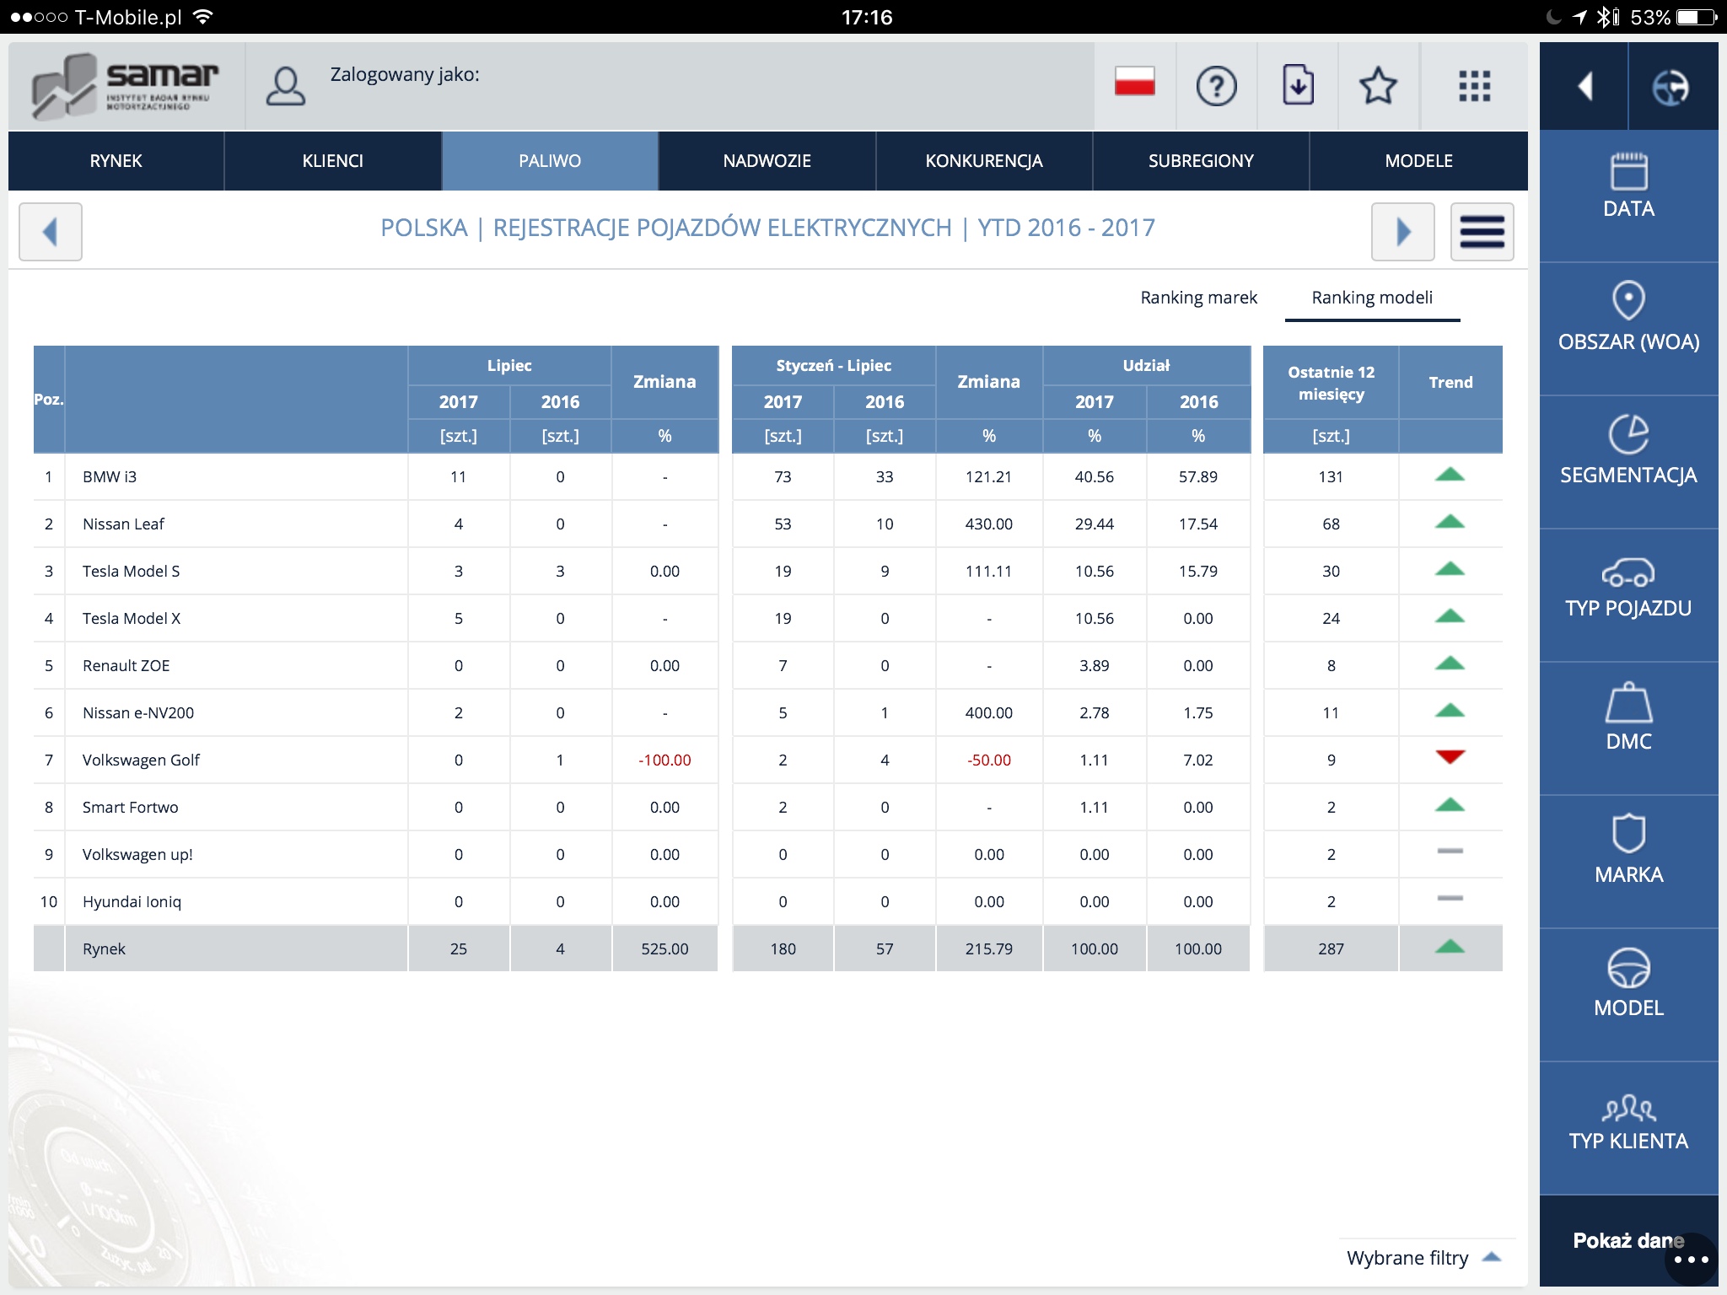Click the report title POLSKA REJESTRACJE
This screenshot has height=1295, width=1727.
point(767,228)
